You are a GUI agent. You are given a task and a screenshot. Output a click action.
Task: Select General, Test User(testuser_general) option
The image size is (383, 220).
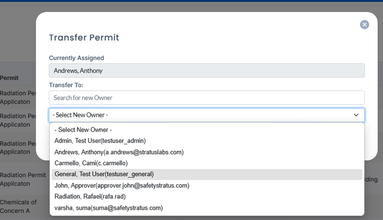click(207, 174)
